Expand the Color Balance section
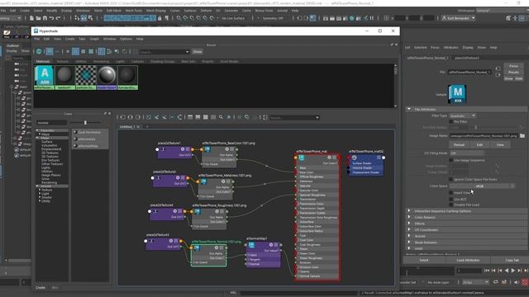This screenshot has width=529, height=297. [x=409, y=217]
